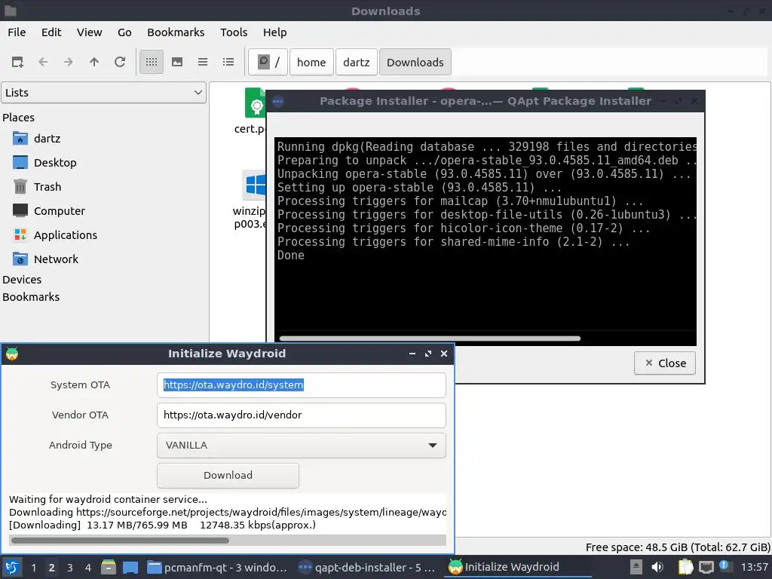Switch to compact list view
This screenshot has width=772, height=579.
pos(203,62)
